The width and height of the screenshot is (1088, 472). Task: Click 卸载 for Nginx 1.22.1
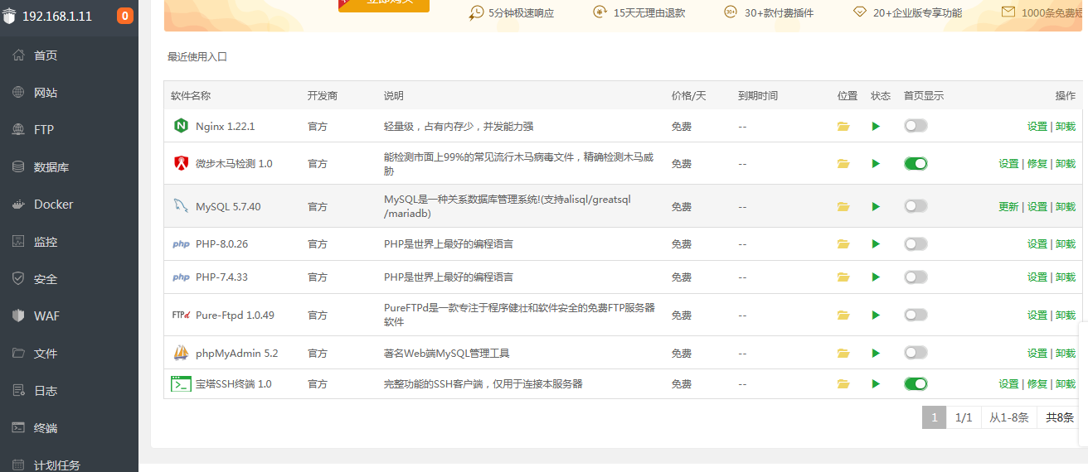point(1066,127)
